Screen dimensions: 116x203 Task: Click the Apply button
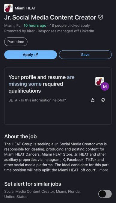[x=31, y=55]
